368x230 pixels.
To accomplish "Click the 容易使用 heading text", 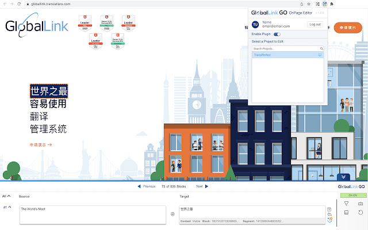I will click(48, 103).
